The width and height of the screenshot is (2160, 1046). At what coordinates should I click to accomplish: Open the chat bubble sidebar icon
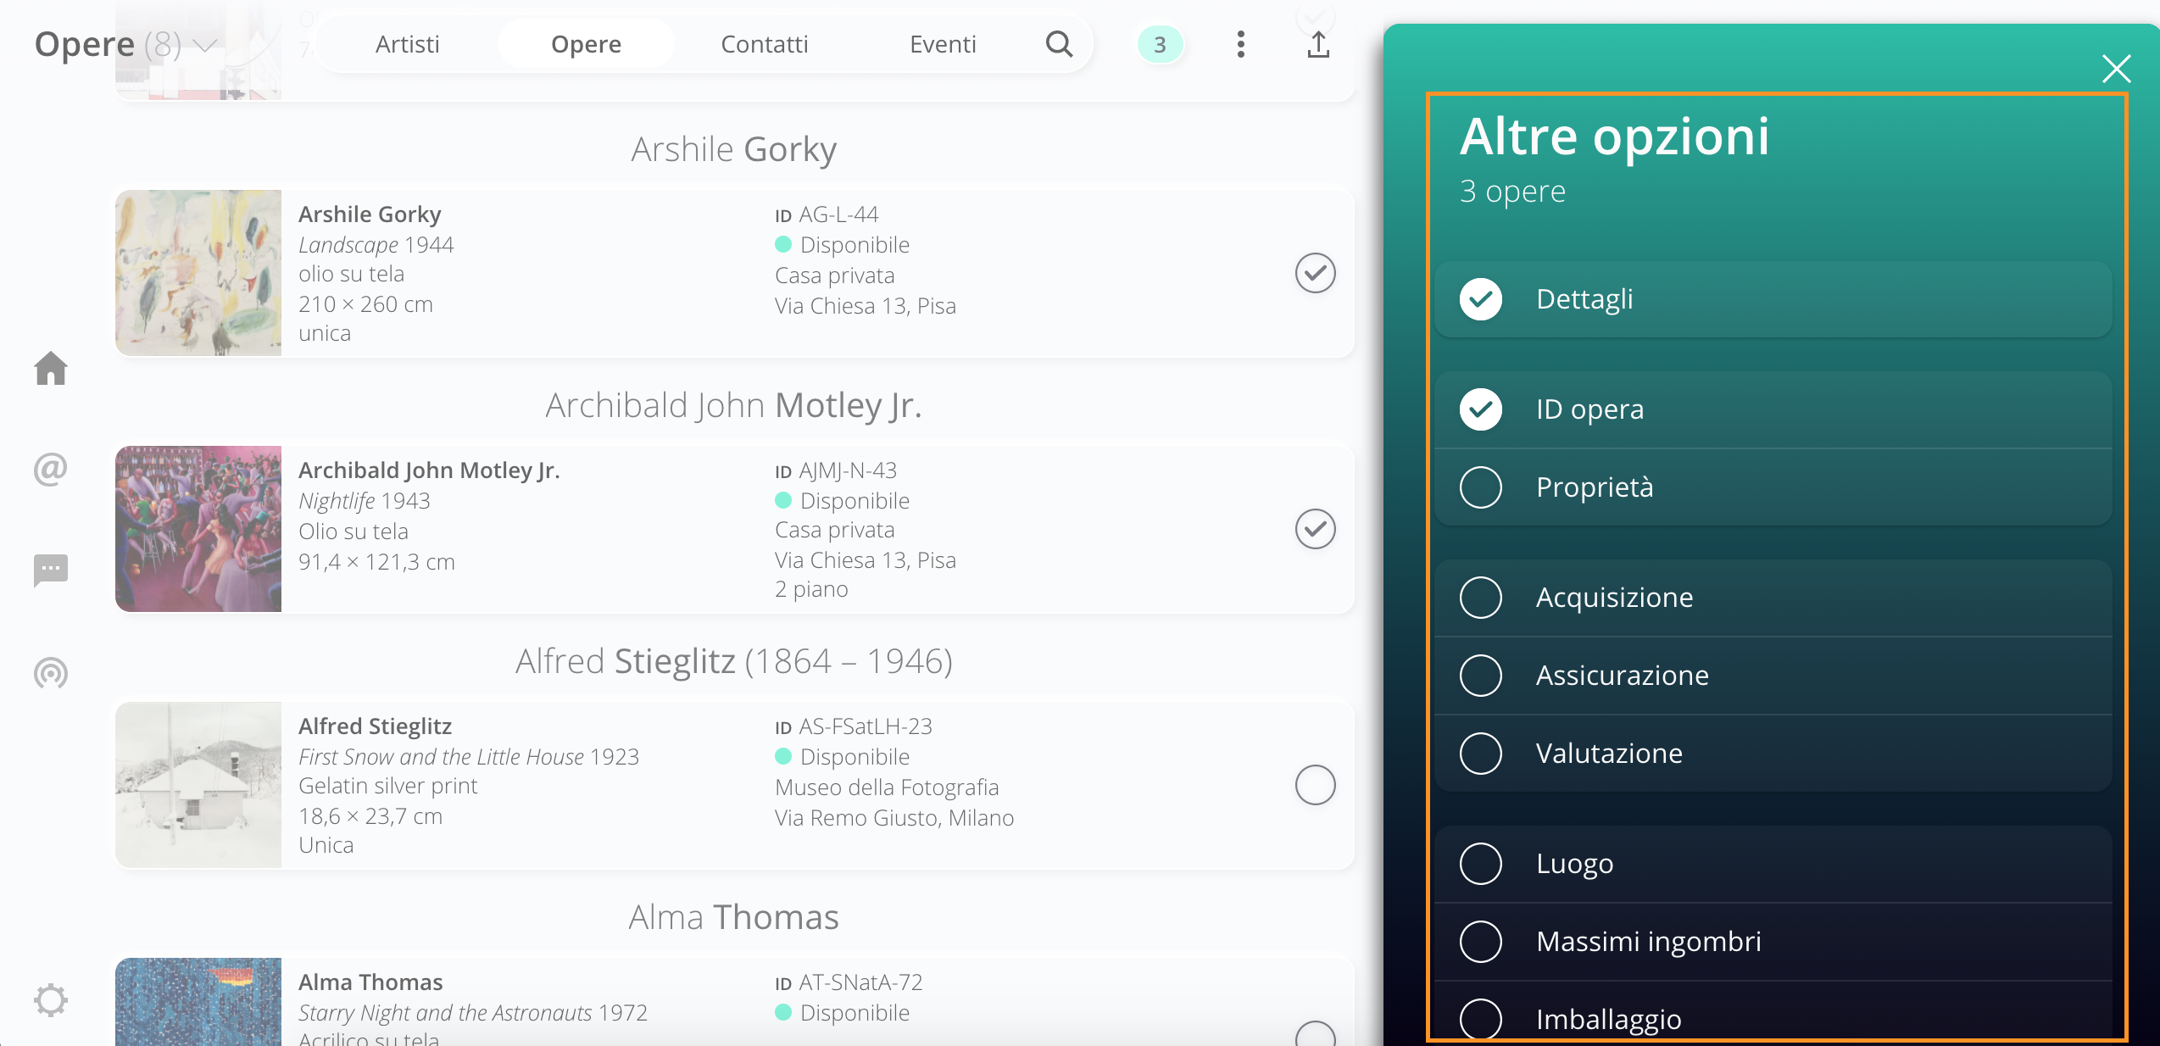[51, 570]
